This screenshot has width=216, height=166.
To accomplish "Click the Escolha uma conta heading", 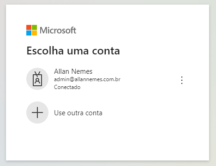I will pos(73,51).
